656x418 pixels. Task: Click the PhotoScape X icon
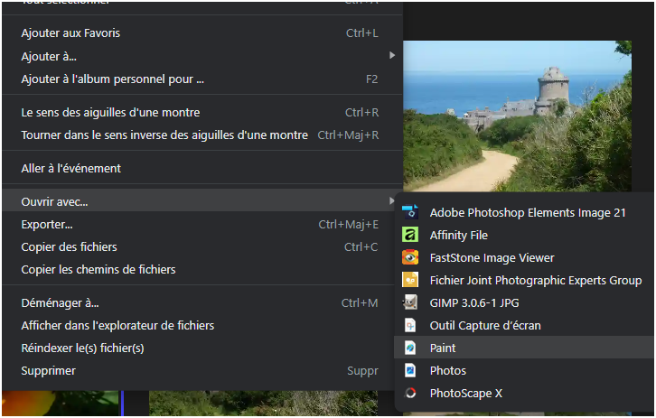(410, 393)
